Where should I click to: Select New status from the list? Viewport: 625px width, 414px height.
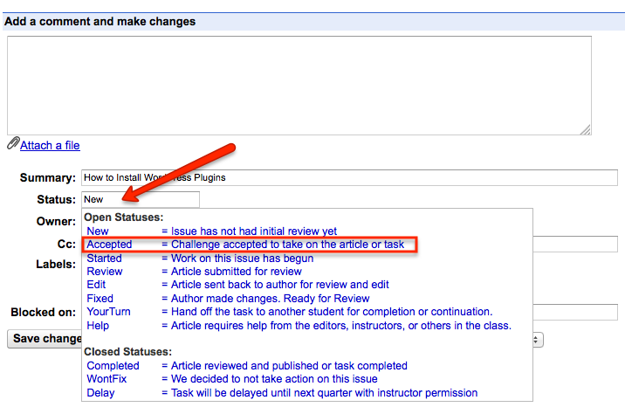[x=98, y=231]
